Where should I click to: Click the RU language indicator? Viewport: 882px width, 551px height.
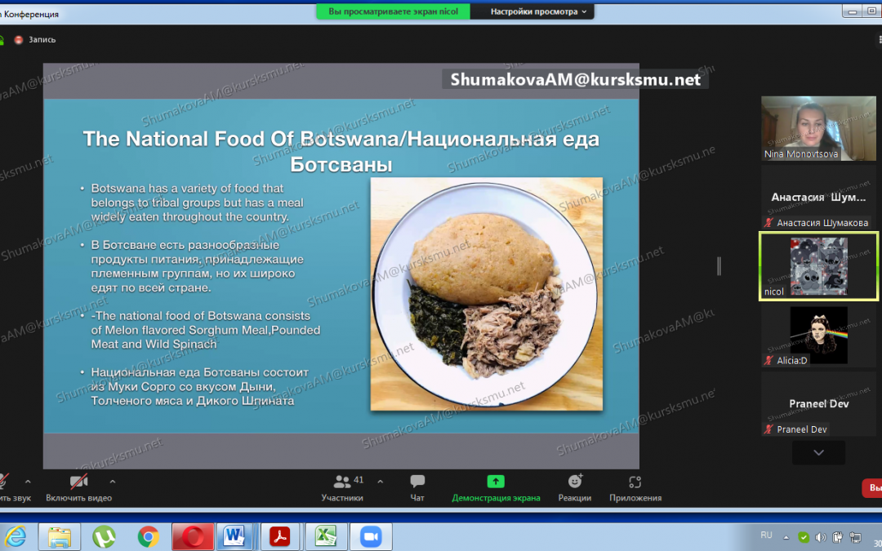point(766,535)
